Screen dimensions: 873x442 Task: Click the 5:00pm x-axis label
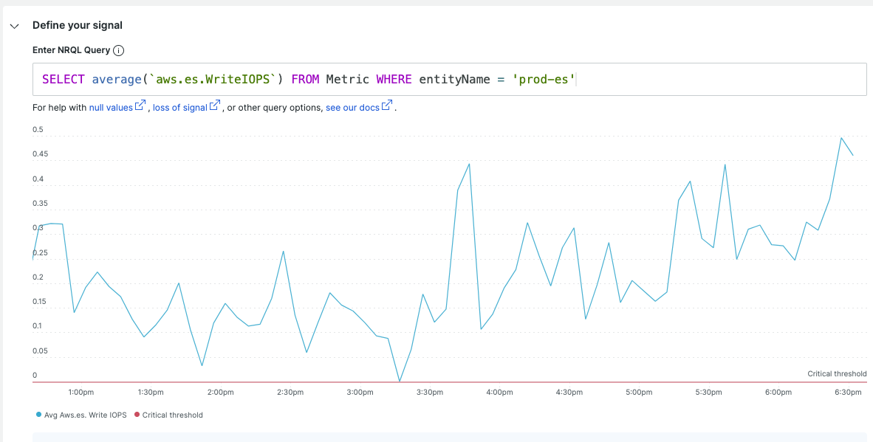tap(639, 392)
